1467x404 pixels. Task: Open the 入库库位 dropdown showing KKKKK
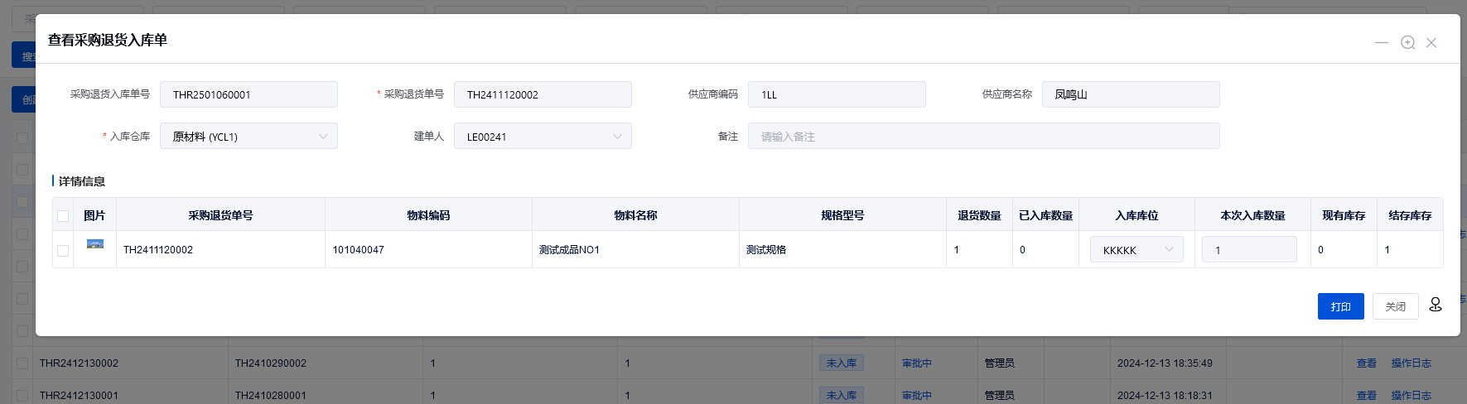pyautogui.click(x=1136, y=249)
